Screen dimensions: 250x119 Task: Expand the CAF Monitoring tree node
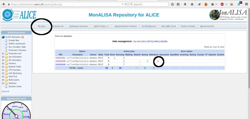pyautogui.click(x=3, y=73)
